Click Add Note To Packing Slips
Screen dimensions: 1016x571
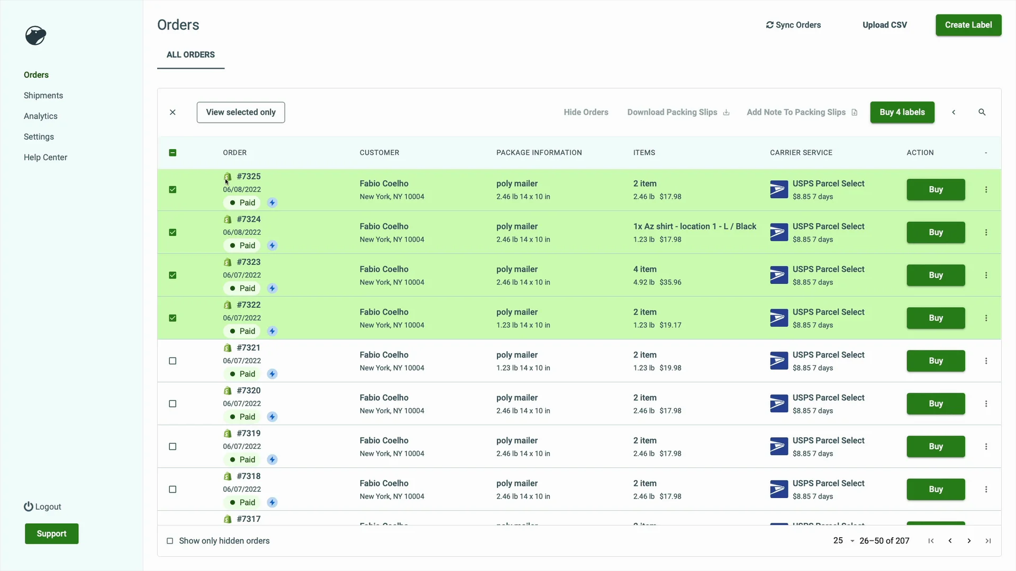coord(802,112)
